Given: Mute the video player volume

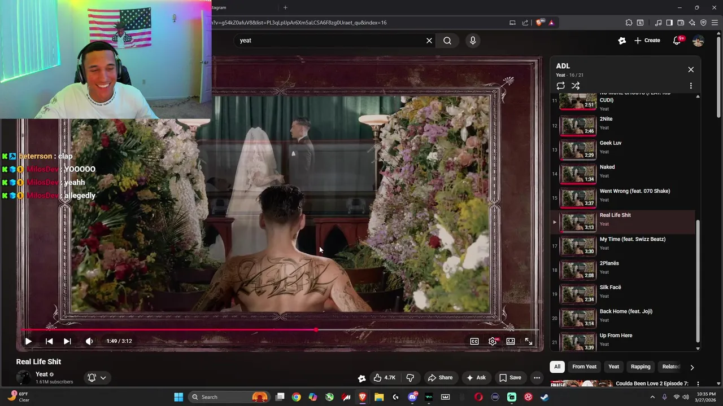Looking at the screenshot, I should 89,341.
